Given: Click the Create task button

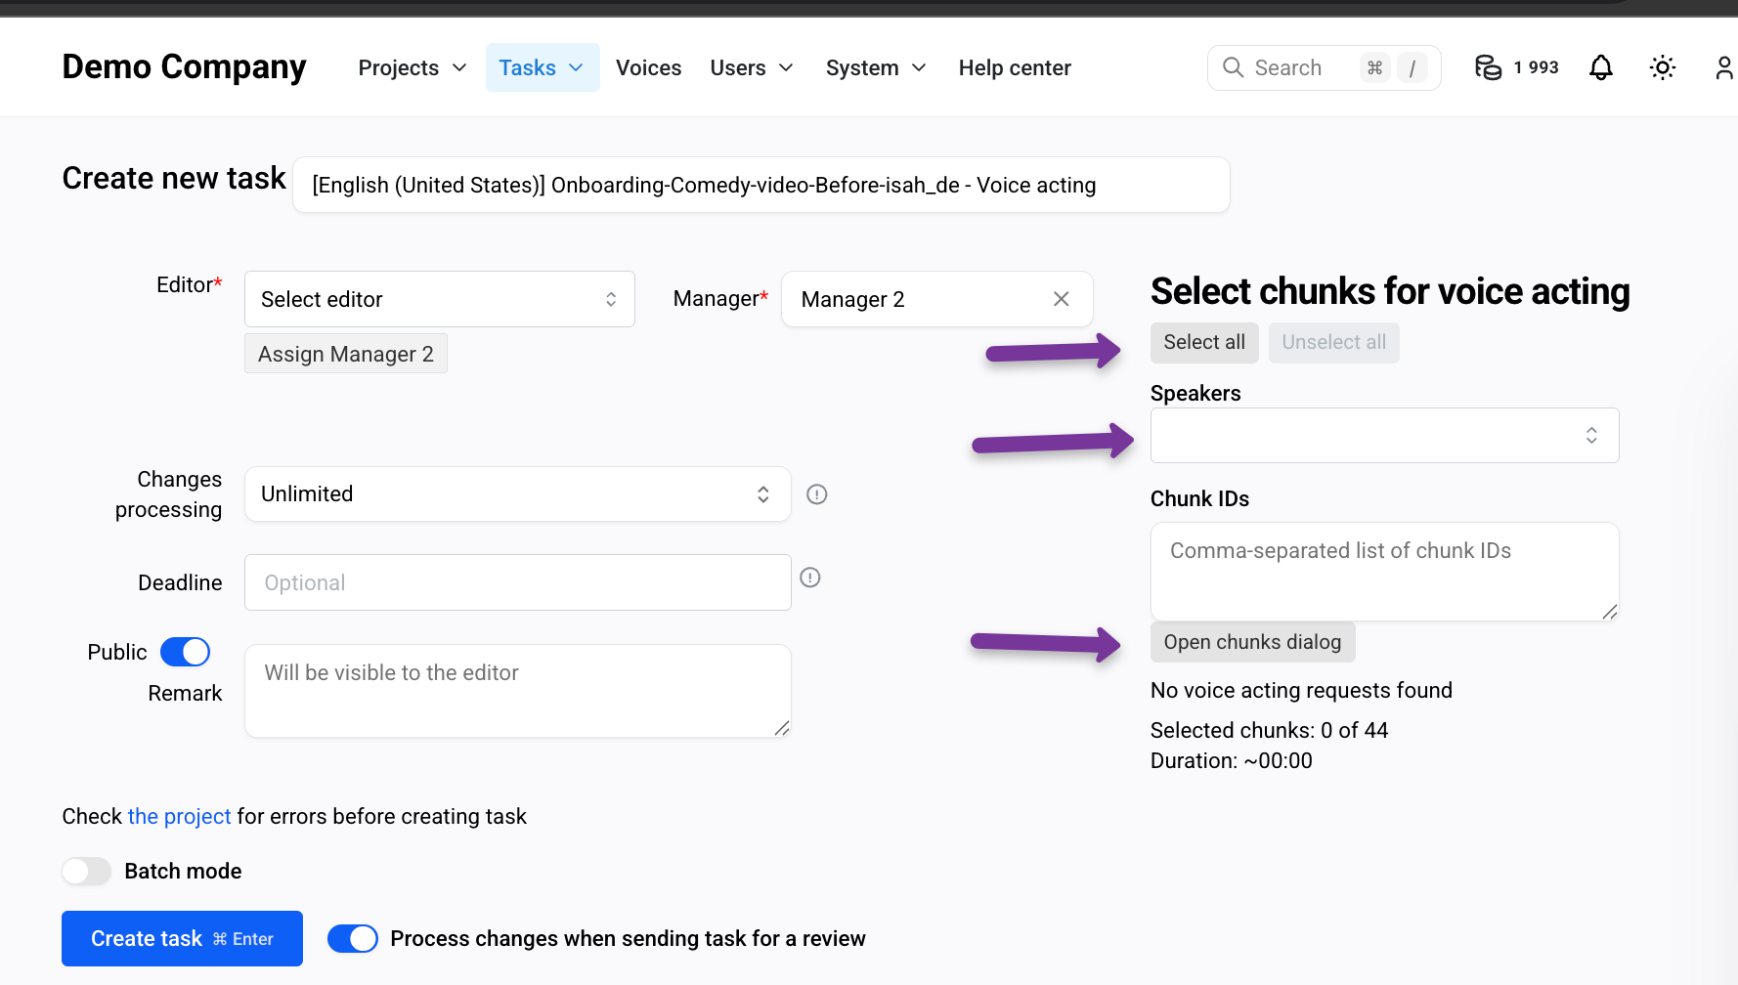Looking at the screenshot, I should [x=182, y=938].
